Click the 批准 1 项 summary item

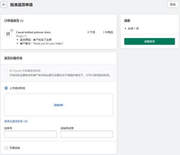point(133,29)
